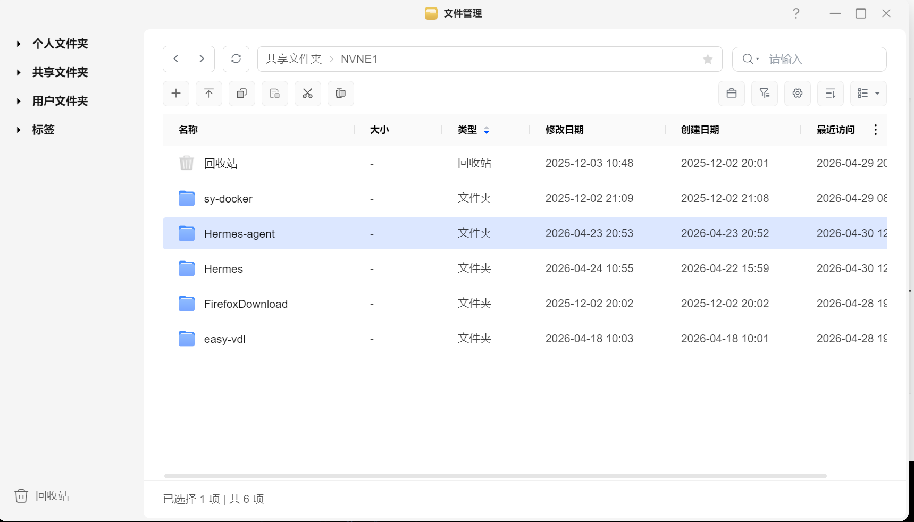Click modified date 2026-04-18 10:03
The height and width of the screenshot is (522, 914).
click(589, 339)
